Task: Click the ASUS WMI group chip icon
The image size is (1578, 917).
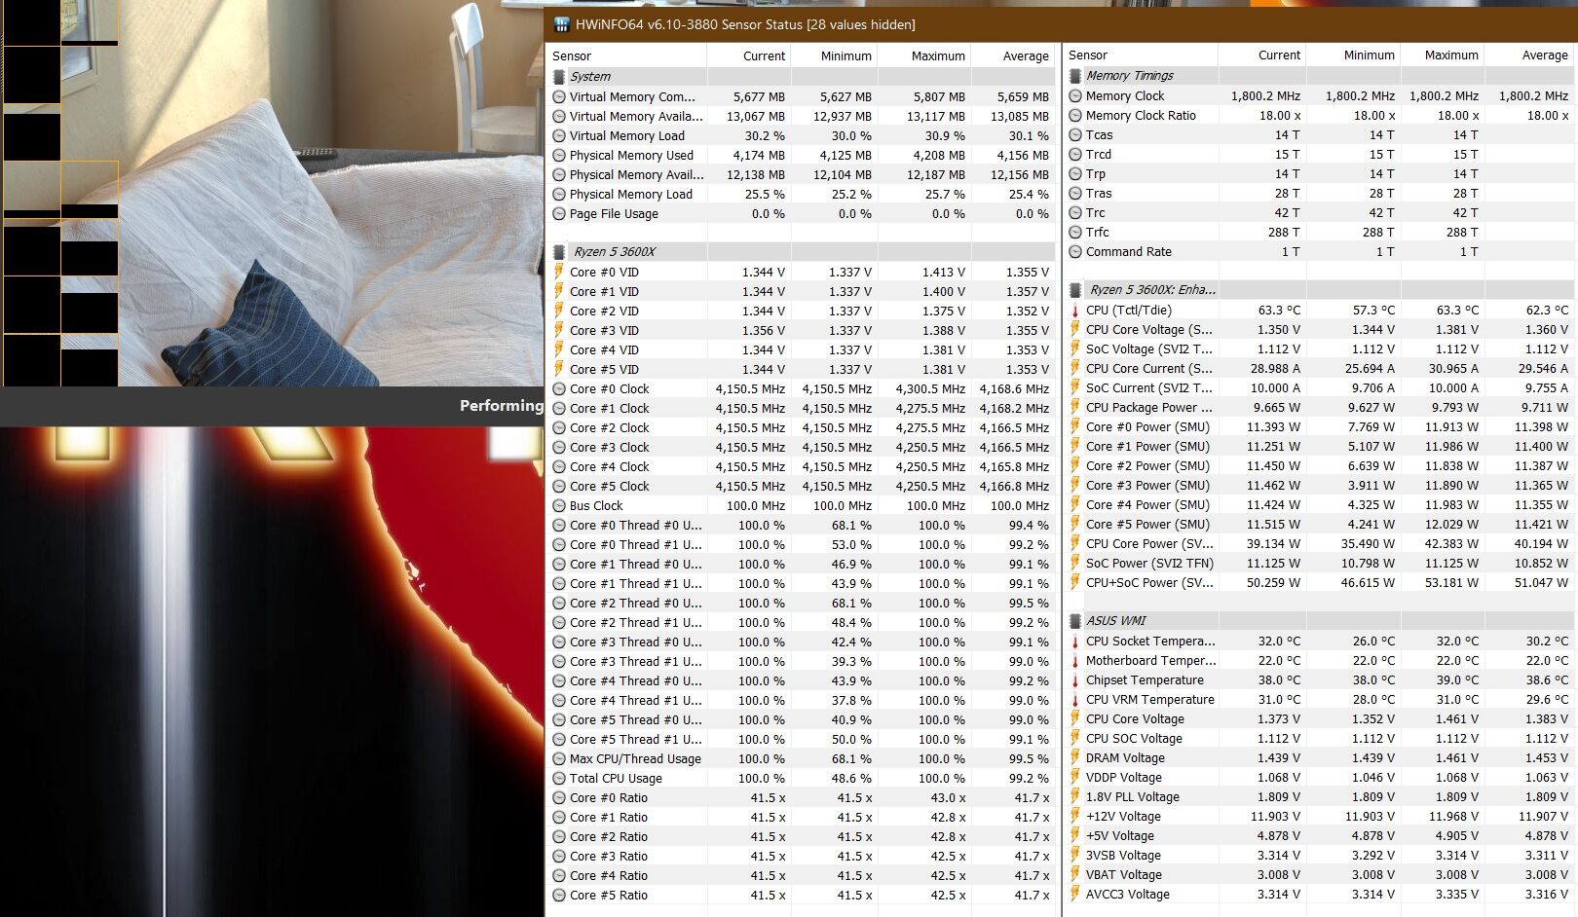Action: pyautogui.click(x=1075, y=621)
